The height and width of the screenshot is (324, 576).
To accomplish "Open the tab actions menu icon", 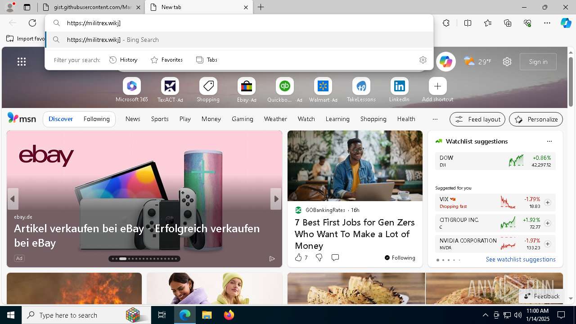I will pyautogui.click(x=27, y=7).
